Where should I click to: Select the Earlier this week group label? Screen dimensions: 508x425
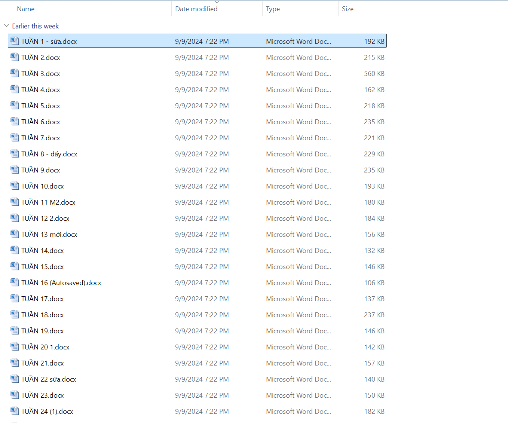click(x=36, y=26)
